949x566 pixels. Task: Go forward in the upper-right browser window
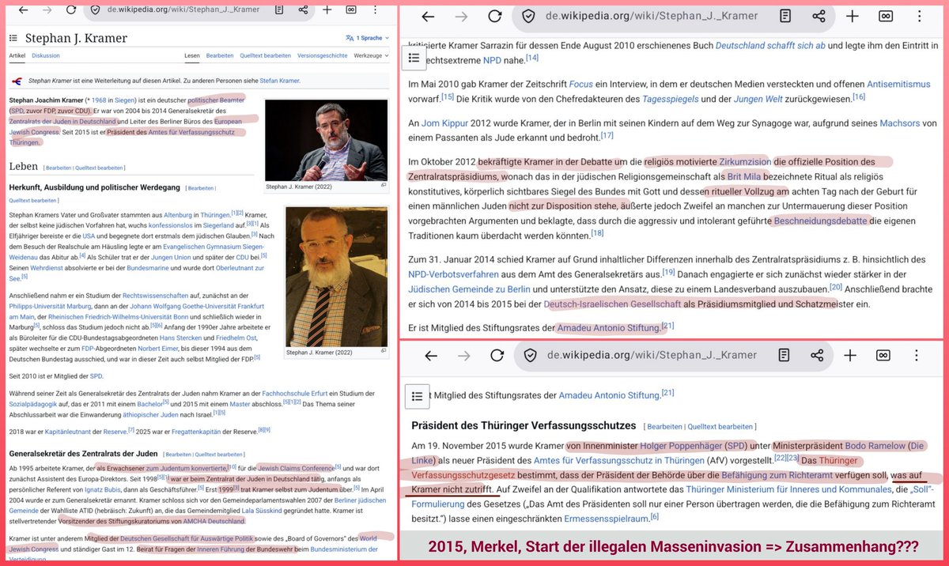tap(461, 17)
